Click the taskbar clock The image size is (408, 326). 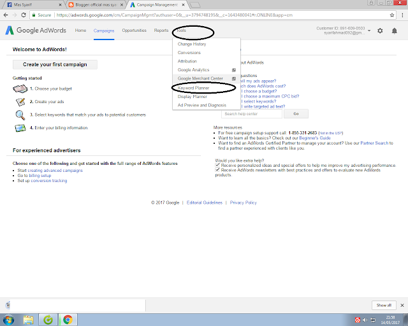(x=390, y=320)
